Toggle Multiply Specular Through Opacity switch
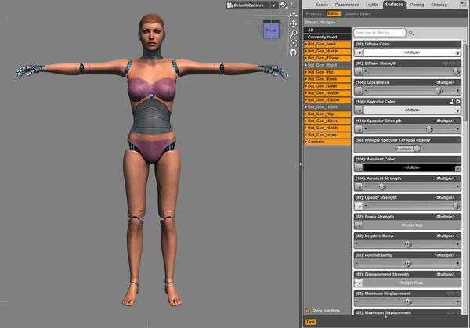The height and width of the screenshot is (328, 470). click(408, 148)
